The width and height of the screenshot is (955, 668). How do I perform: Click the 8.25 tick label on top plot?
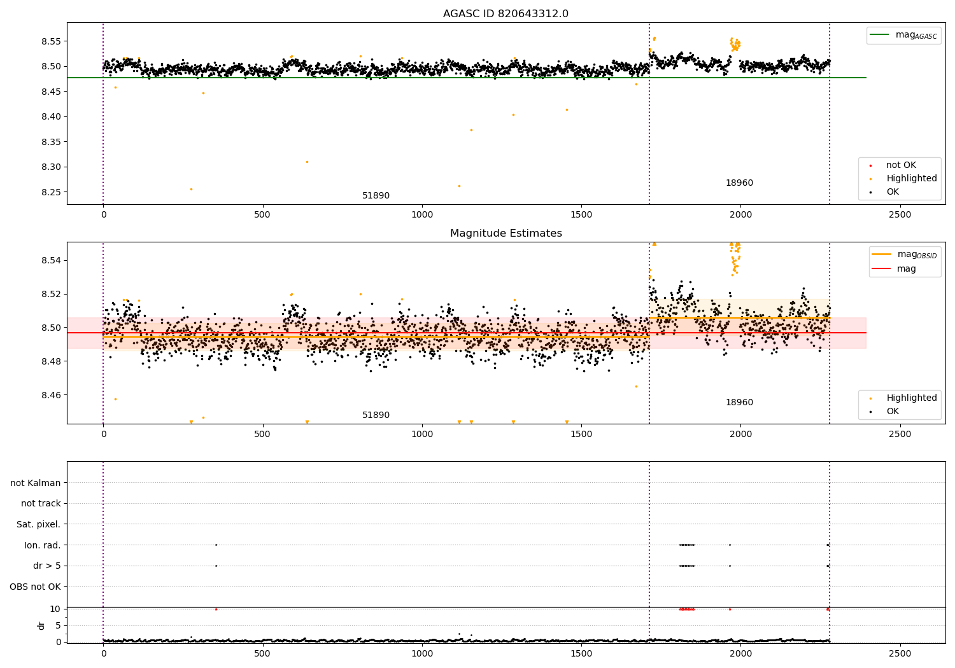pos(50,192)
